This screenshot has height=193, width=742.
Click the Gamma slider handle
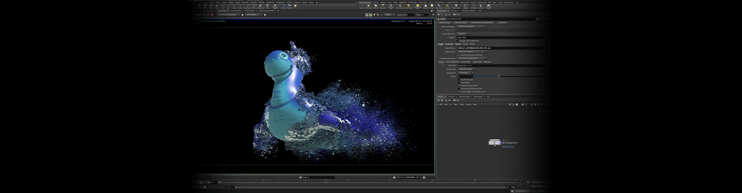[499, 76]
